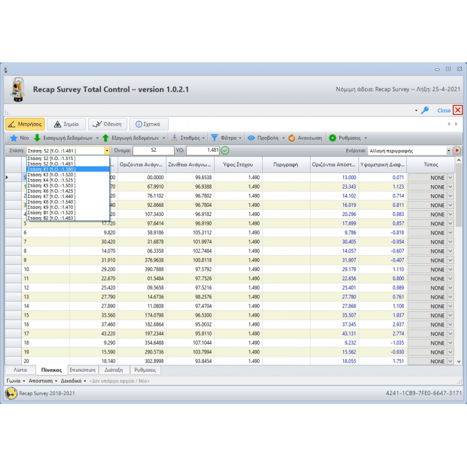Click the Close link at top right

444,110
